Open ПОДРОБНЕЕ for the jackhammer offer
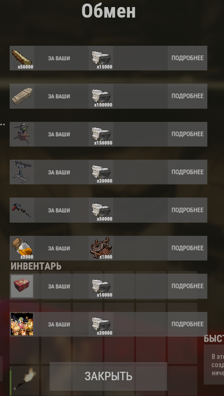224x396 pixels. (x=188, y=210)
